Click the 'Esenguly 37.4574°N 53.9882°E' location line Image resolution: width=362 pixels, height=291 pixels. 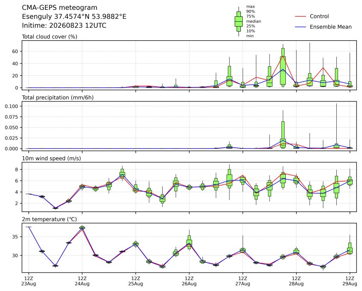pyautogui.click(x=74, y=17)
